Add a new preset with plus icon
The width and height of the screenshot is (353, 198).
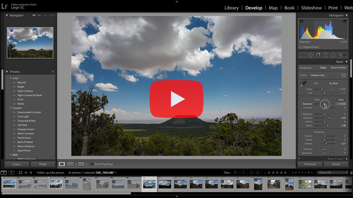tap(53, 72)
